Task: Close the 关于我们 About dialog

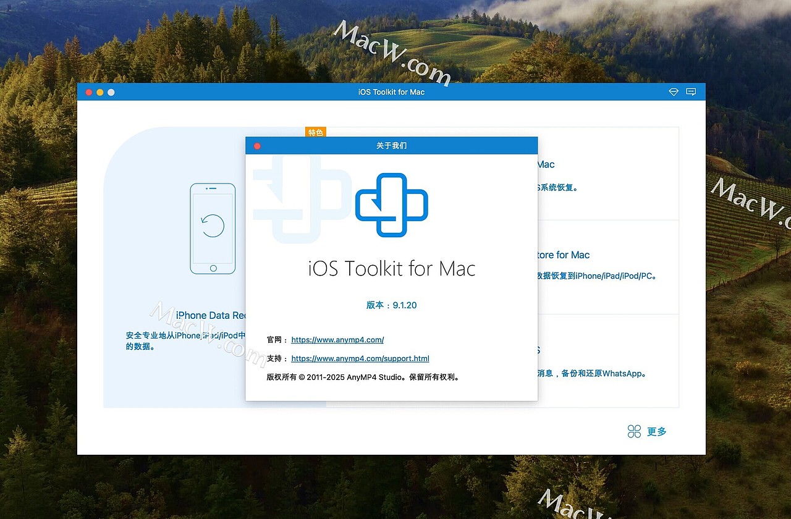Action: click(x=256, y=145)
